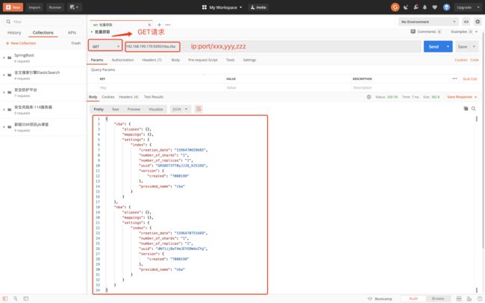Select the request Settings tab
Screen dimensions: 485x303
tap(249, 60)
